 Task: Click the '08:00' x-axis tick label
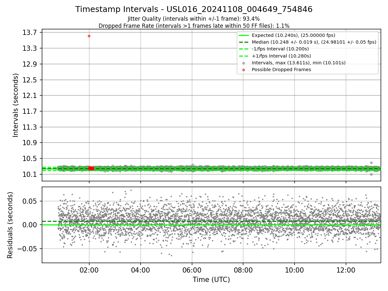[243, 270]
